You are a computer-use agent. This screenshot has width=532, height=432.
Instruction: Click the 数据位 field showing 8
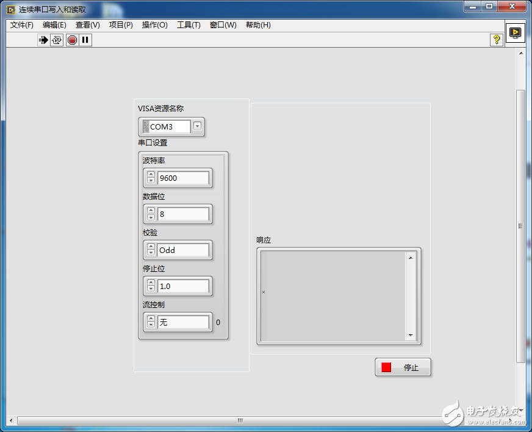pyautogui.click(x=183, y=214)
